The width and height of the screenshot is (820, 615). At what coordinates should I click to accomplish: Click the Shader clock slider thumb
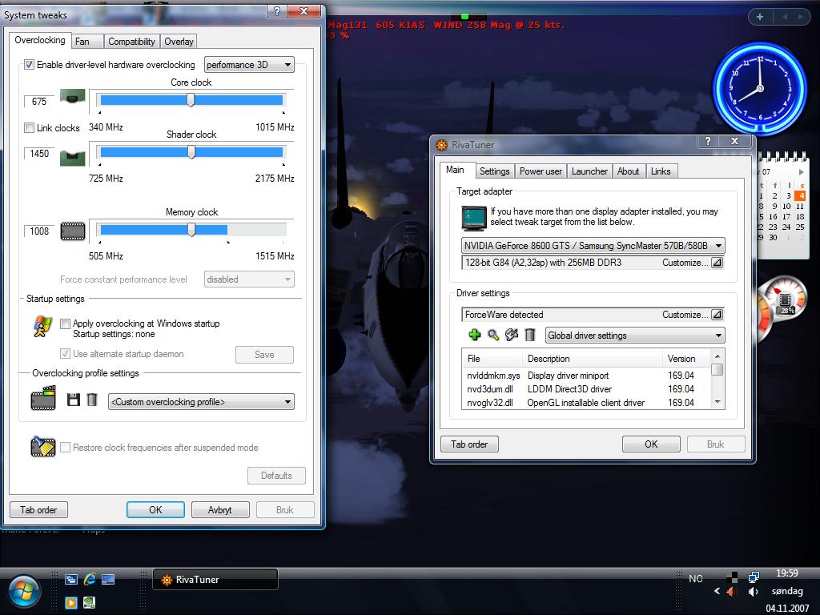click(191, 151)
